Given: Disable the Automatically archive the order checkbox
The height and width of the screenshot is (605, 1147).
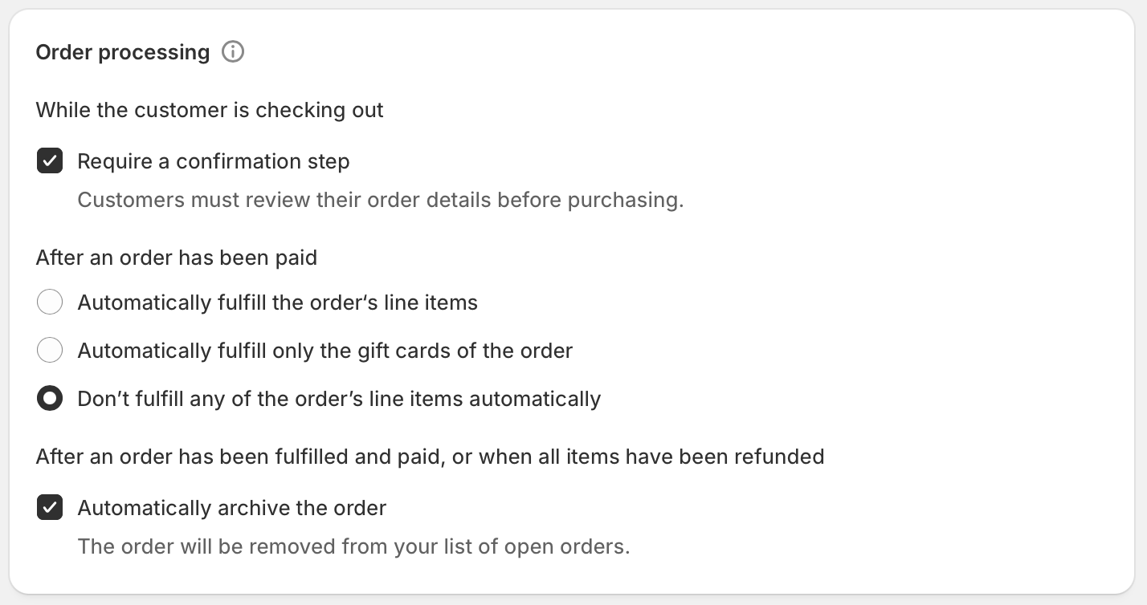Looking at the screenshot, I should tap(50, 508).
